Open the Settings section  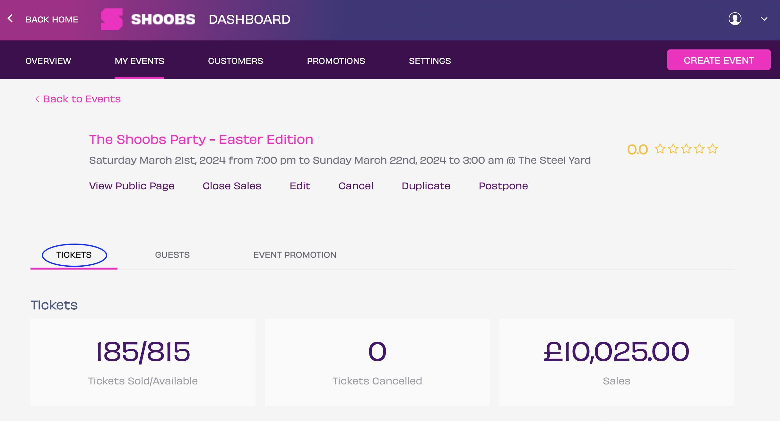click(430, 61)
